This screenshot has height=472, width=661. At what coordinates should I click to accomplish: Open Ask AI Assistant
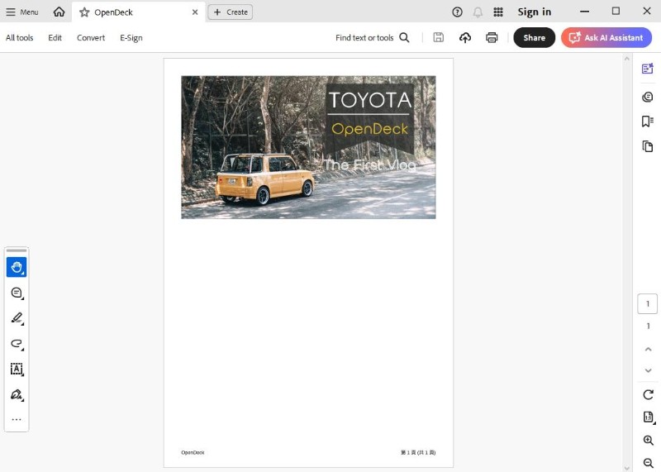pyautogui.click(x=606, y=37)
